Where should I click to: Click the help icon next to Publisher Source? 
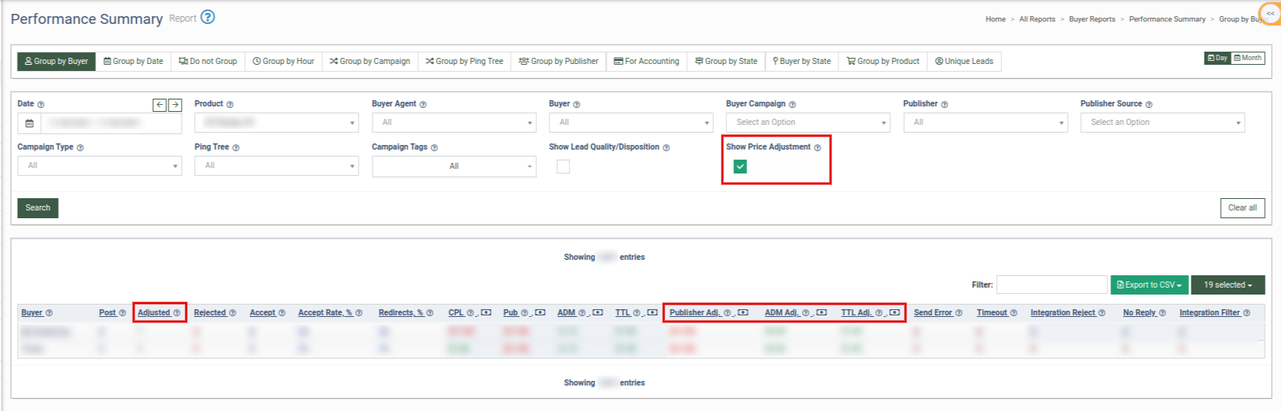click(1149, 104)
